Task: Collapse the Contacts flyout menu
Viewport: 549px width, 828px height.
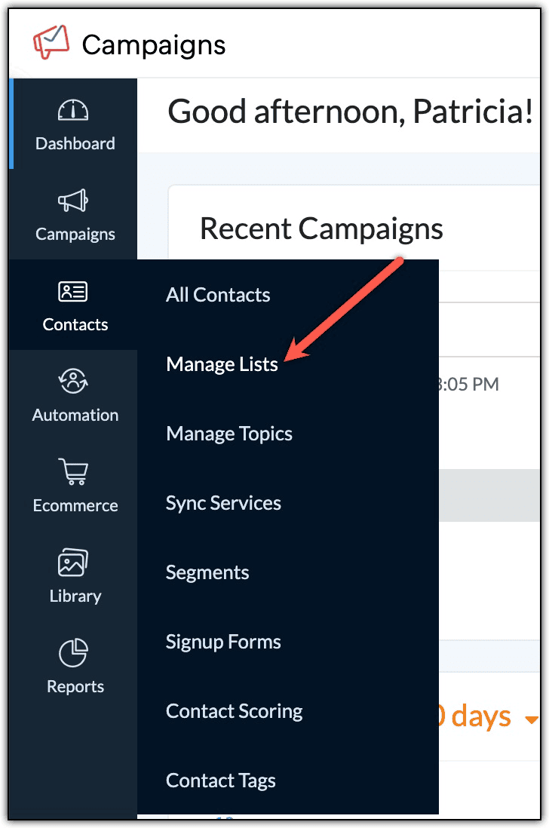Action: [75, 305]
